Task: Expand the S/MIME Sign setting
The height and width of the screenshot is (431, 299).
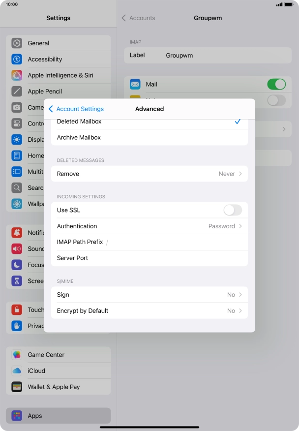Action: [149, 295]
